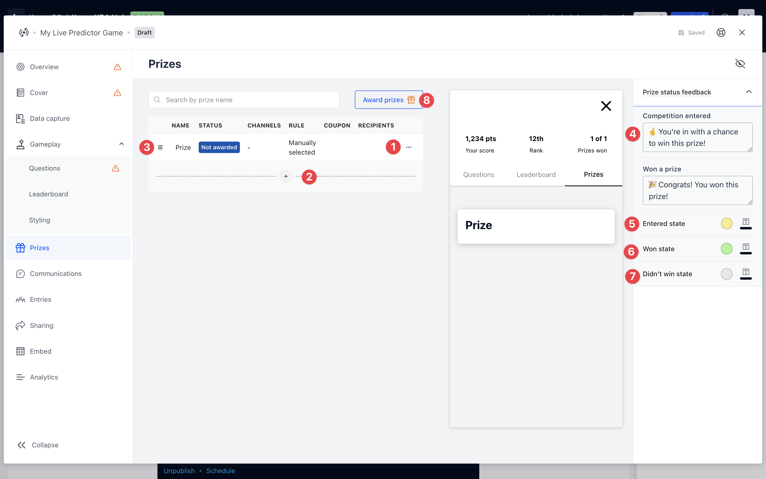Toggle the preview visibility eye icon
Image resolution: width=766 pixels, height=479 pixels.
(x=740, y=64)
